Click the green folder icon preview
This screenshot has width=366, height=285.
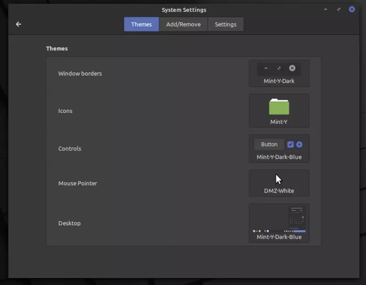coord(279,107)
